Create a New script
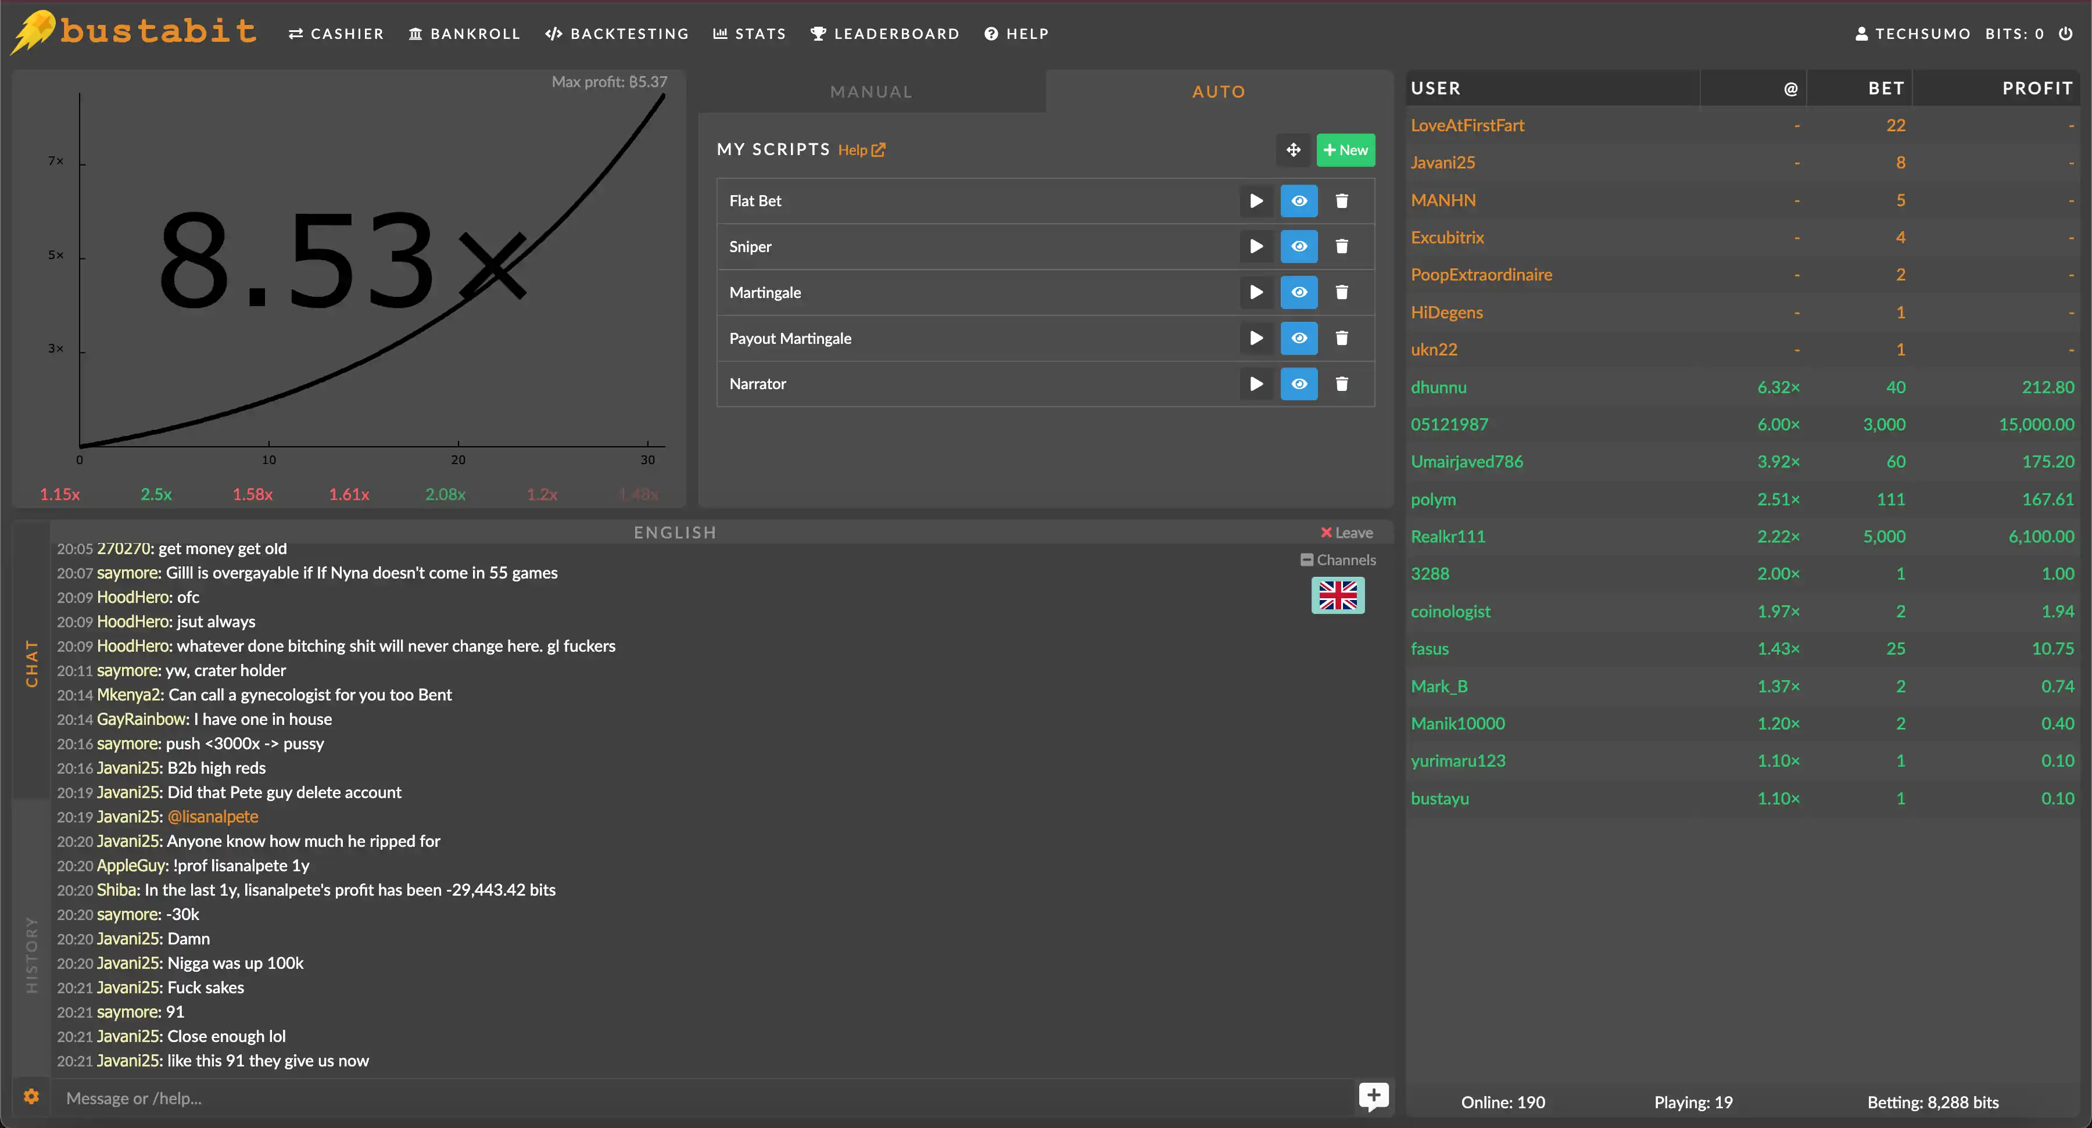 pos(1346,150)
